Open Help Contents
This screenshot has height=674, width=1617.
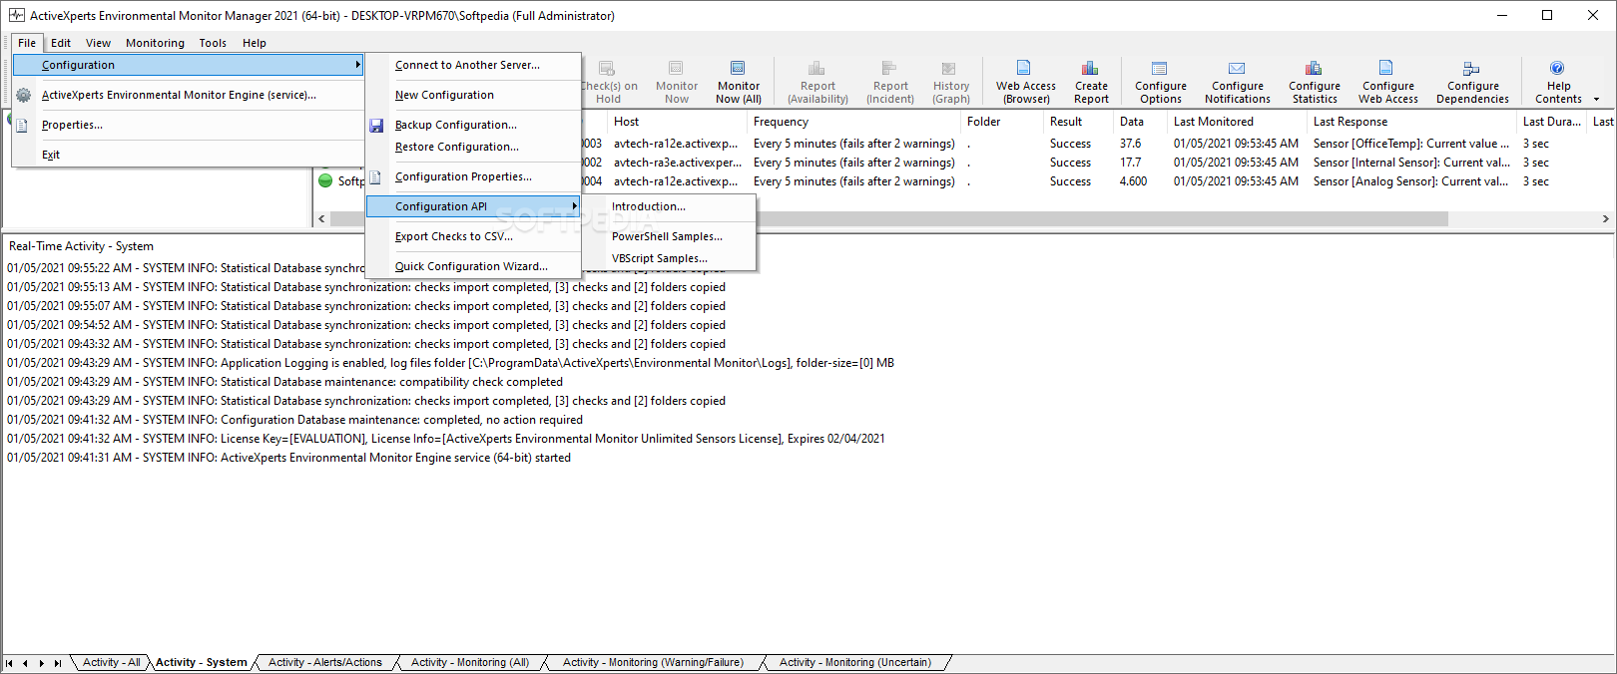coord(1558,82)
